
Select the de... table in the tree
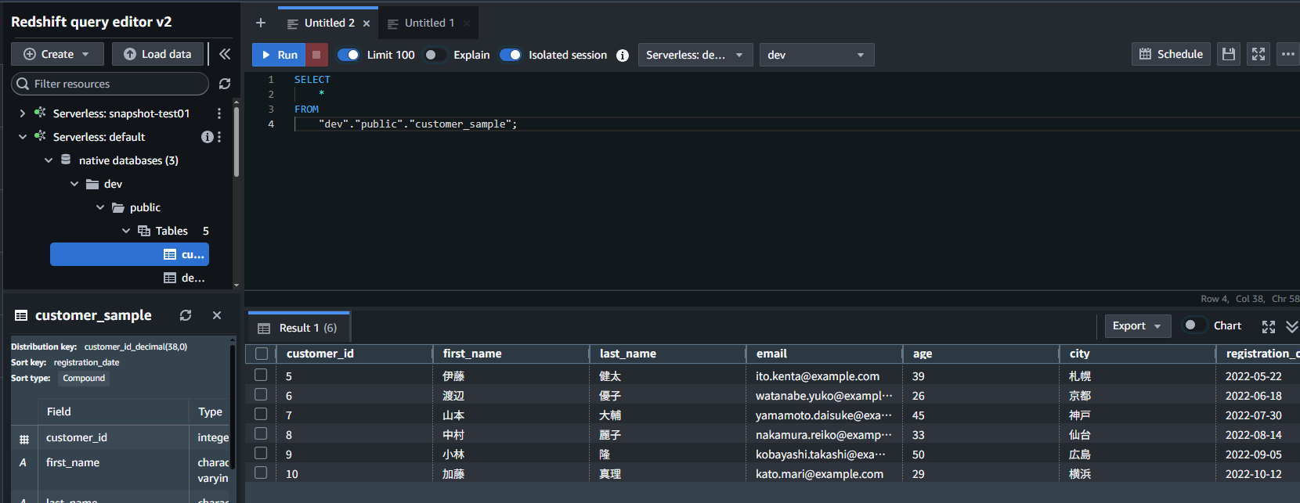tap(184, 278)
